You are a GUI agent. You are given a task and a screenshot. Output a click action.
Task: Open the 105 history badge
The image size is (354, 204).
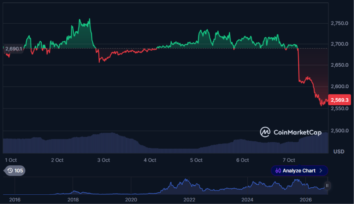click(14, 171)
